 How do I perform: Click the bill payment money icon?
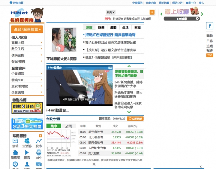pos(39,164)
